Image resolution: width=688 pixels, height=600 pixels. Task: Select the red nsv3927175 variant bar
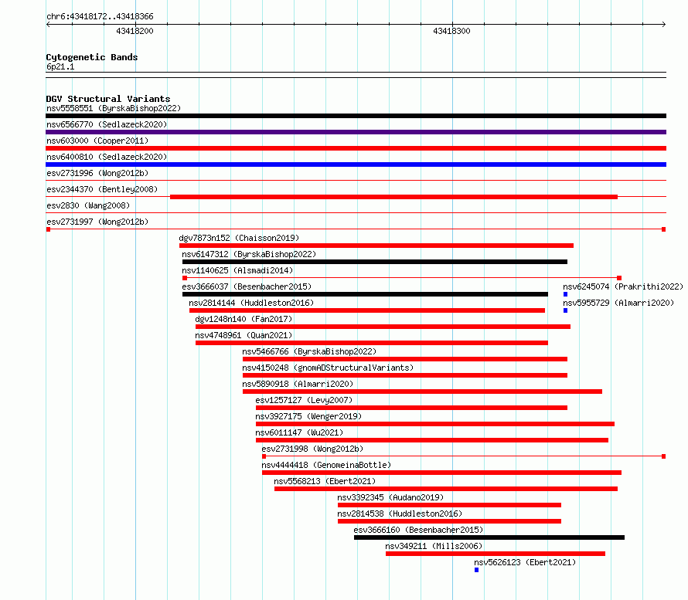[x=435, y=424]
